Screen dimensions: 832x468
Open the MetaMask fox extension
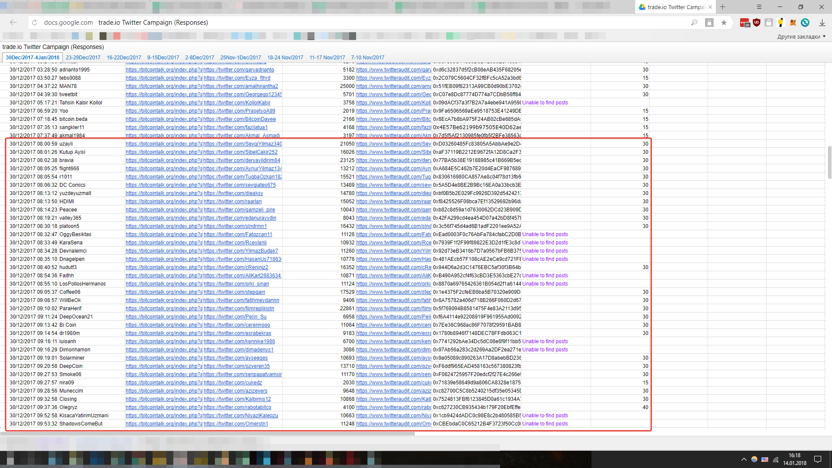coord(793,23)
